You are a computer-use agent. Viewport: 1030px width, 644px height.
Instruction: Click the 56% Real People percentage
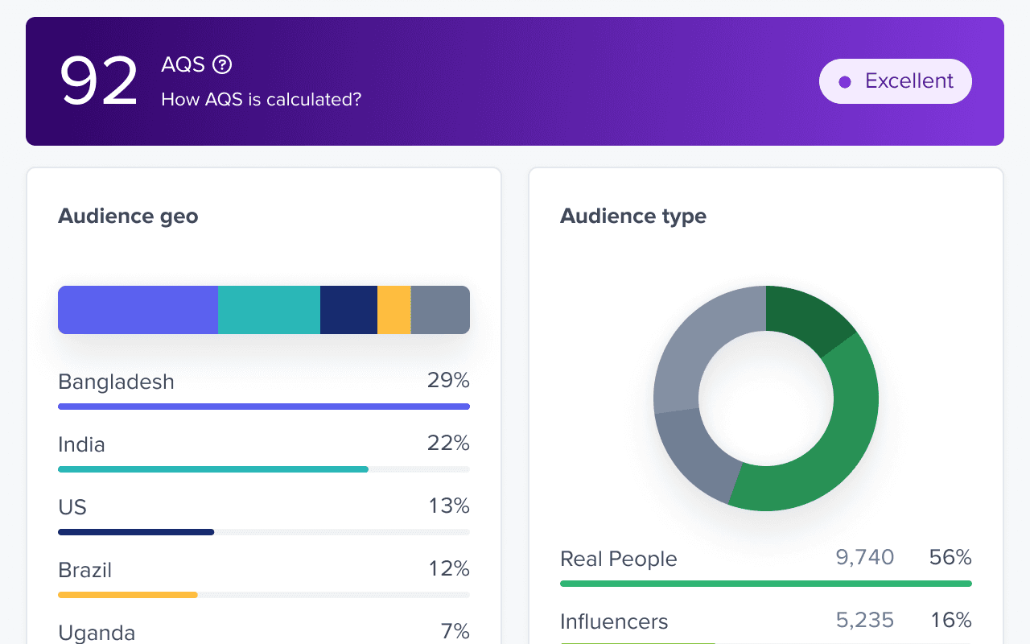click(950, 557)
